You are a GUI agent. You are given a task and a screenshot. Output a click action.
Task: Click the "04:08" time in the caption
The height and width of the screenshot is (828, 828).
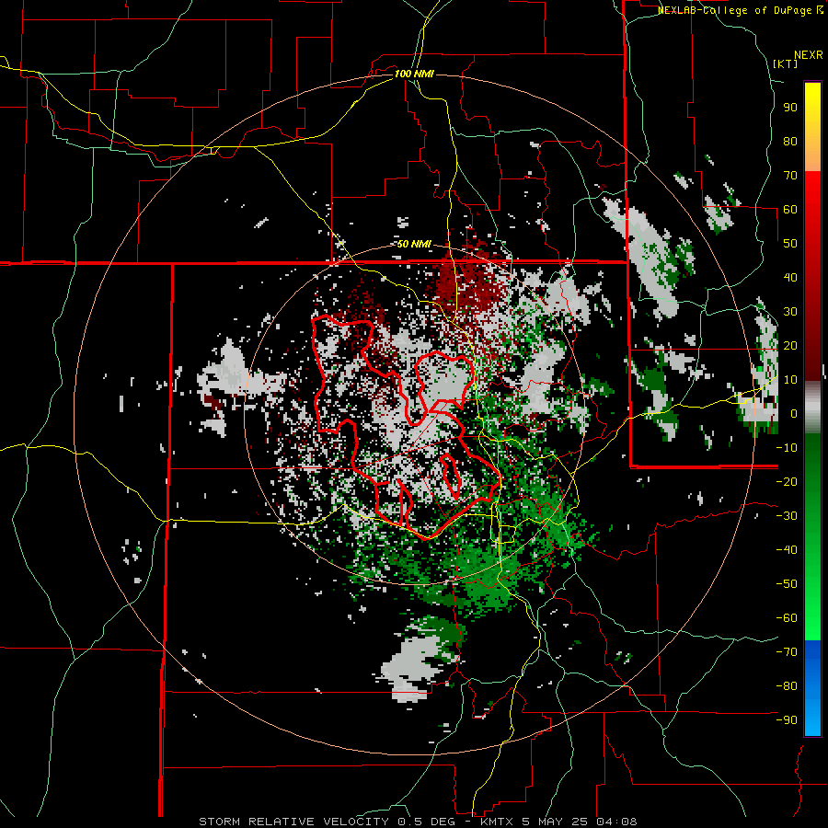pyautogui.click(x=615, y=822)
